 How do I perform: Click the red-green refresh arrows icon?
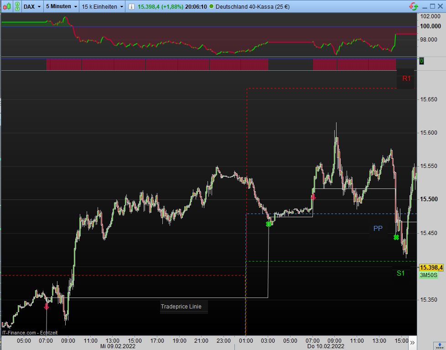click(414, 6)
